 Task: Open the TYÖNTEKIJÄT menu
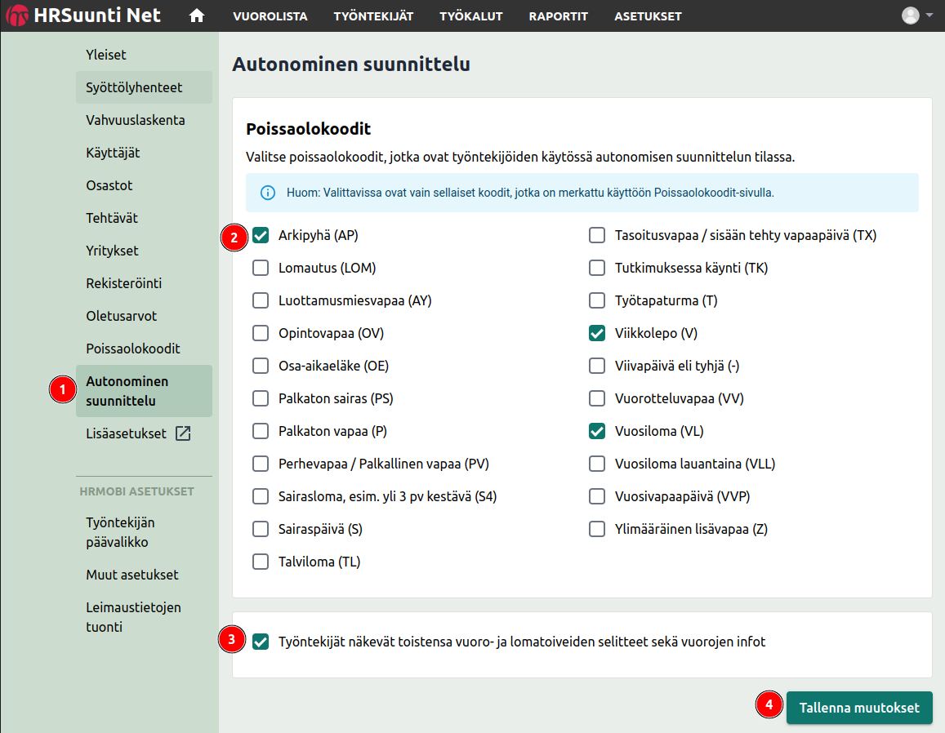point(373,16)
